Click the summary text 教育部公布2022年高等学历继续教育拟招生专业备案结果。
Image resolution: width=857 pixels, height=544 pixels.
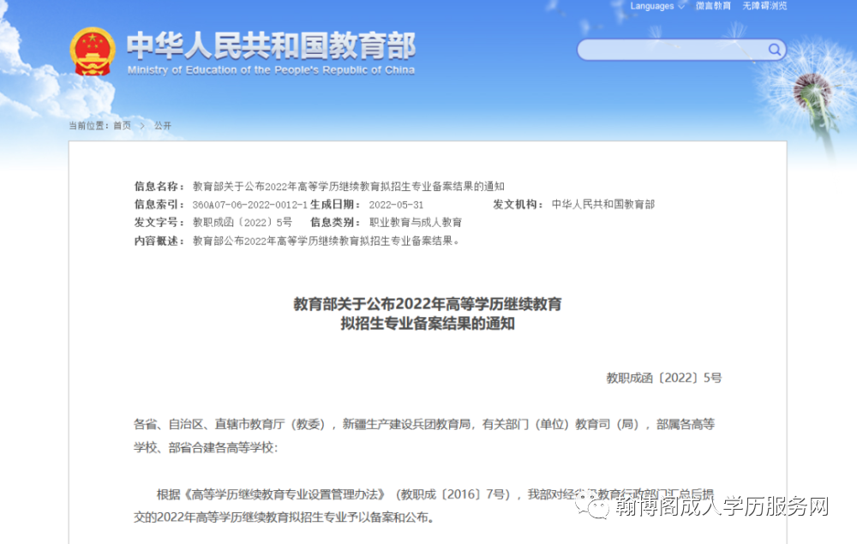point(327,241)
